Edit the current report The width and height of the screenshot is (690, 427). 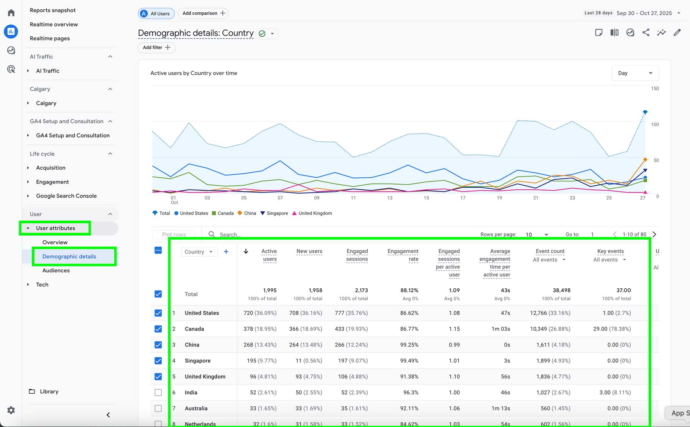677,32
